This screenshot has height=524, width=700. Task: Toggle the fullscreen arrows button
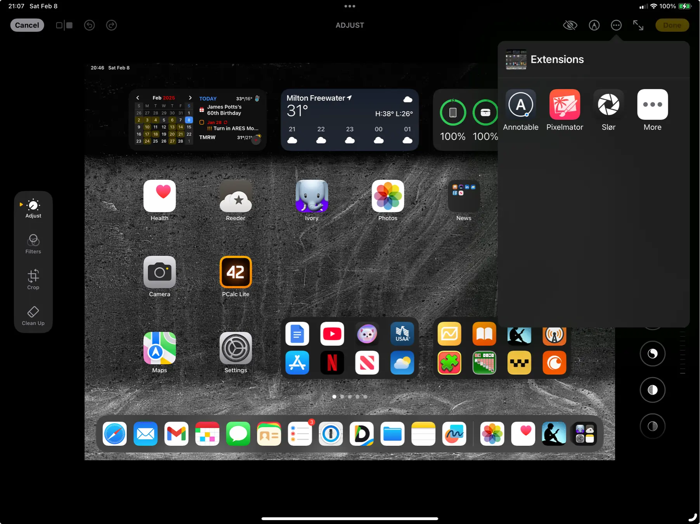click(x=638, y=25)
